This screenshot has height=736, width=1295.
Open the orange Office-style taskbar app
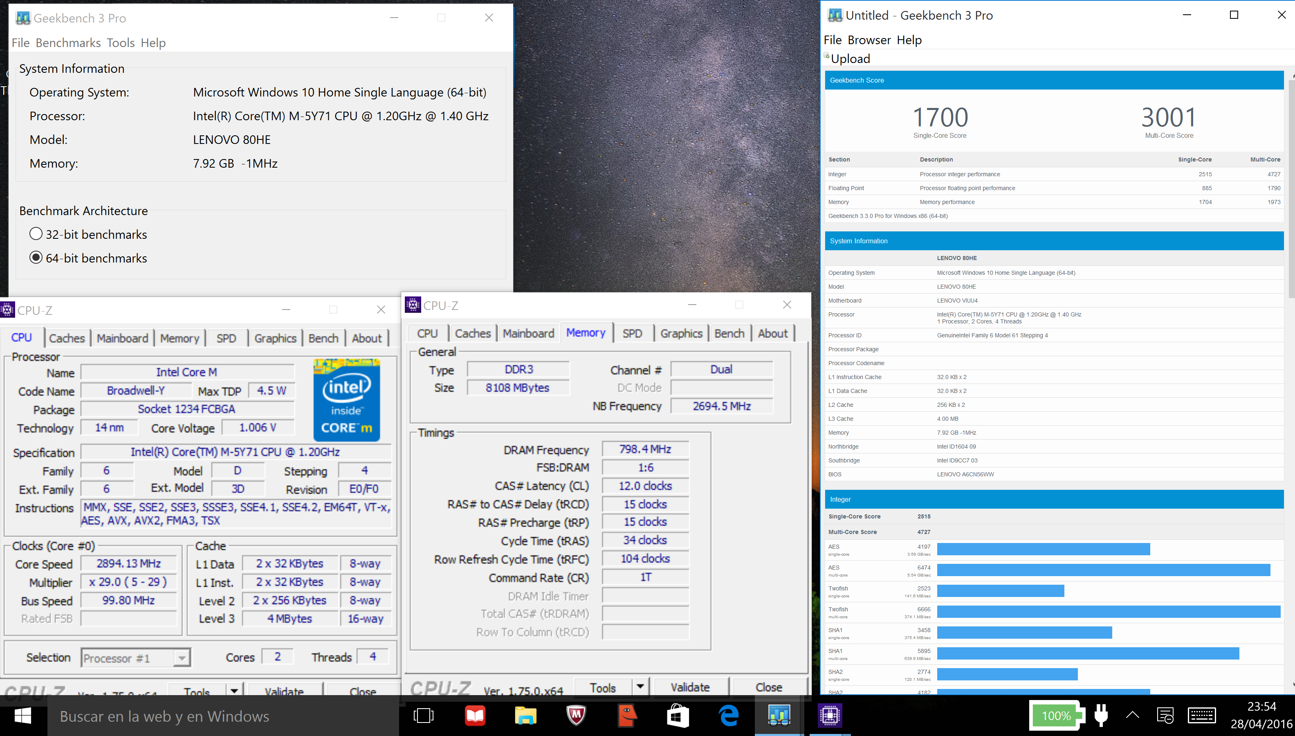tap(627, 715)
